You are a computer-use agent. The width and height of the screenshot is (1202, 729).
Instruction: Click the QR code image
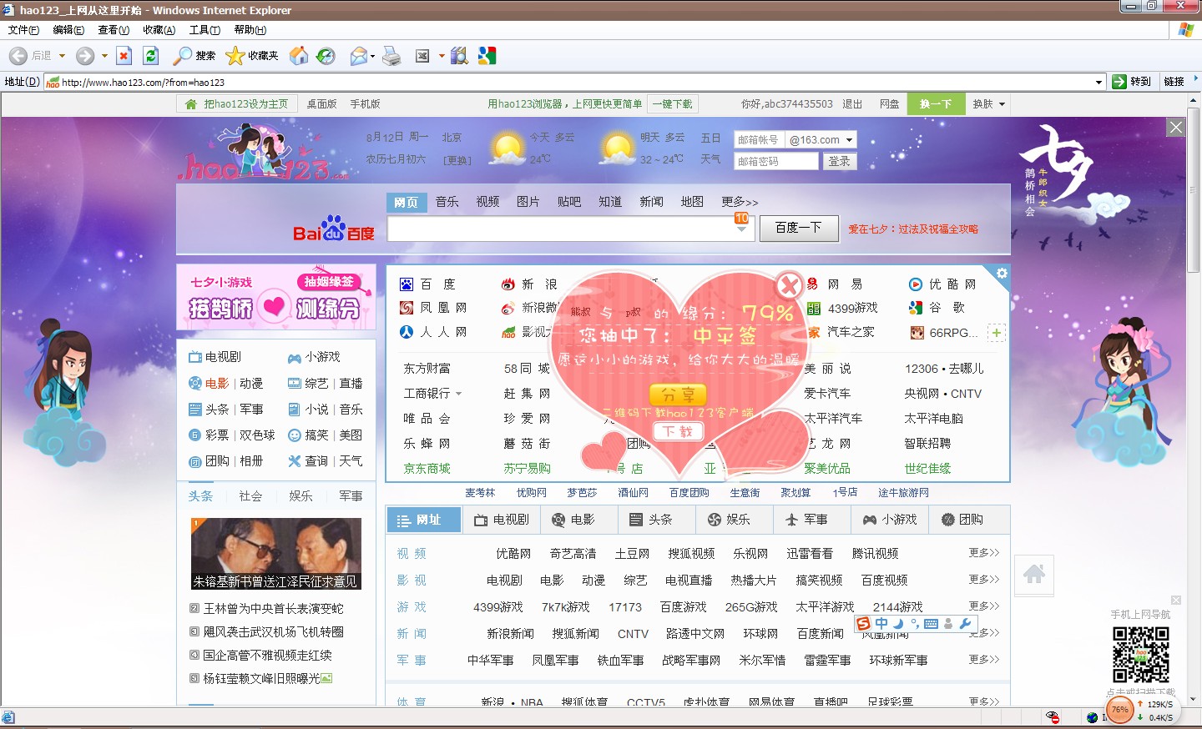click(1140, 655)
